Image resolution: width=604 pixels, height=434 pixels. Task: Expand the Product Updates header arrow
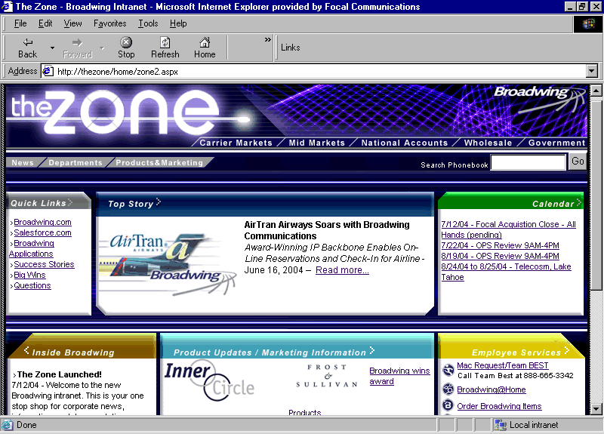(x=371, y=350)
